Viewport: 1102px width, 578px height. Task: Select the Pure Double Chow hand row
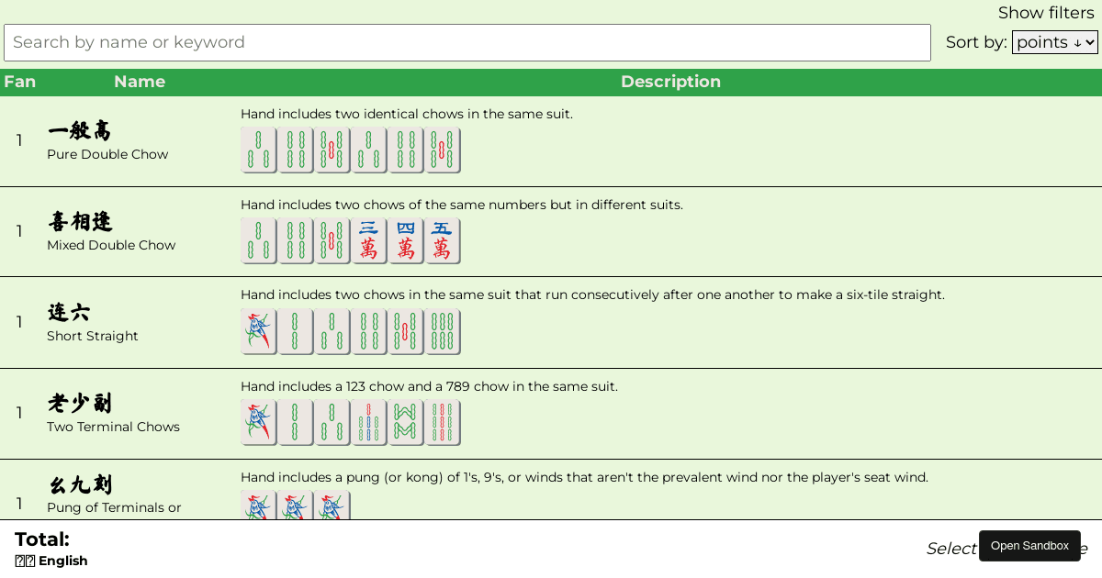tap(551, 140)
